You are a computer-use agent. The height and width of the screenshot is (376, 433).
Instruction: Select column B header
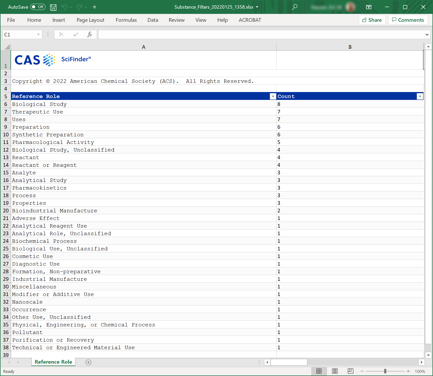click(350, 47)
